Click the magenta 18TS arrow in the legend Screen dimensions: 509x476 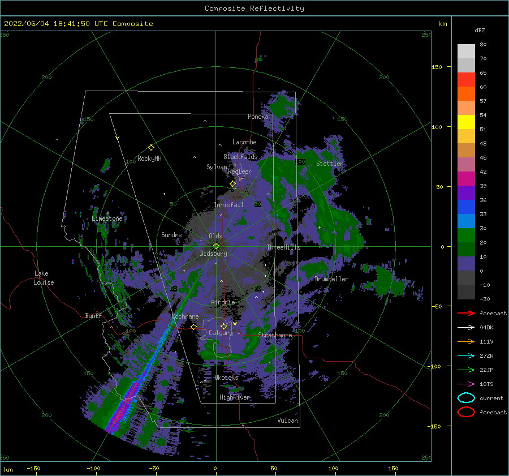coord(466,384)
